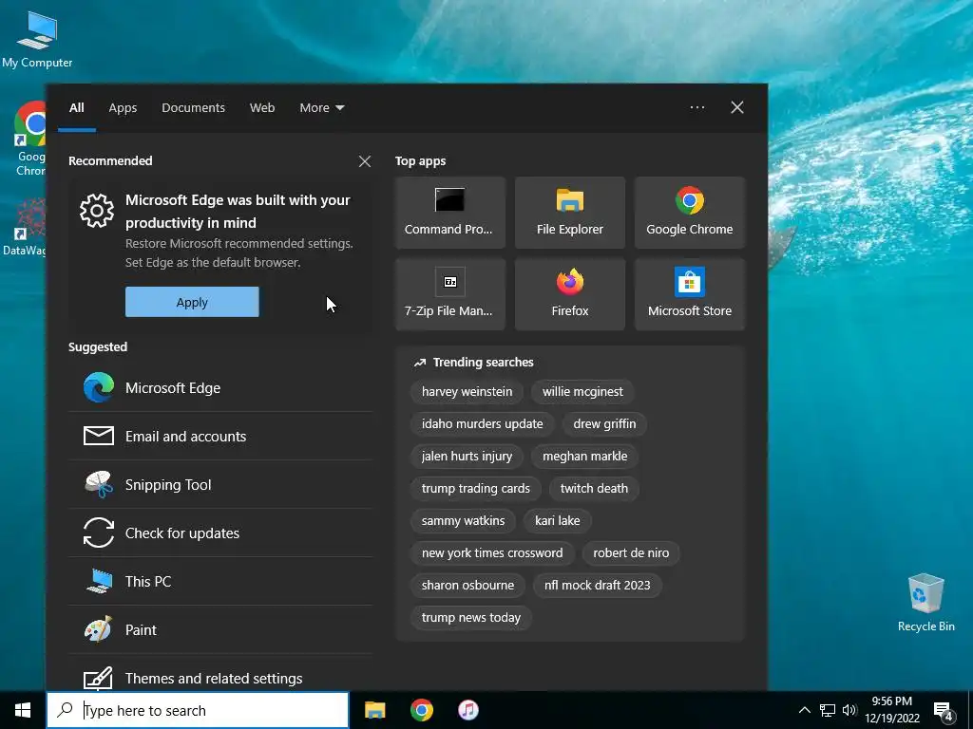Search trending 'meghan markle'

585,457
